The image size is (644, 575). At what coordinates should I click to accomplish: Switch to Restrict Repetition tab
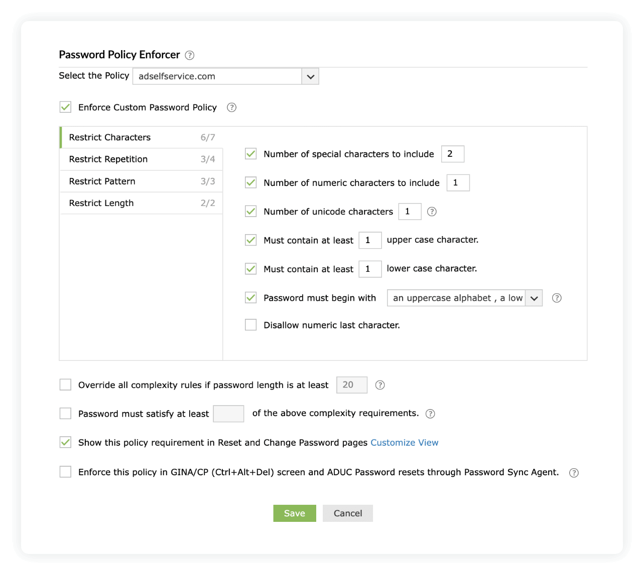tap(142, 159)
